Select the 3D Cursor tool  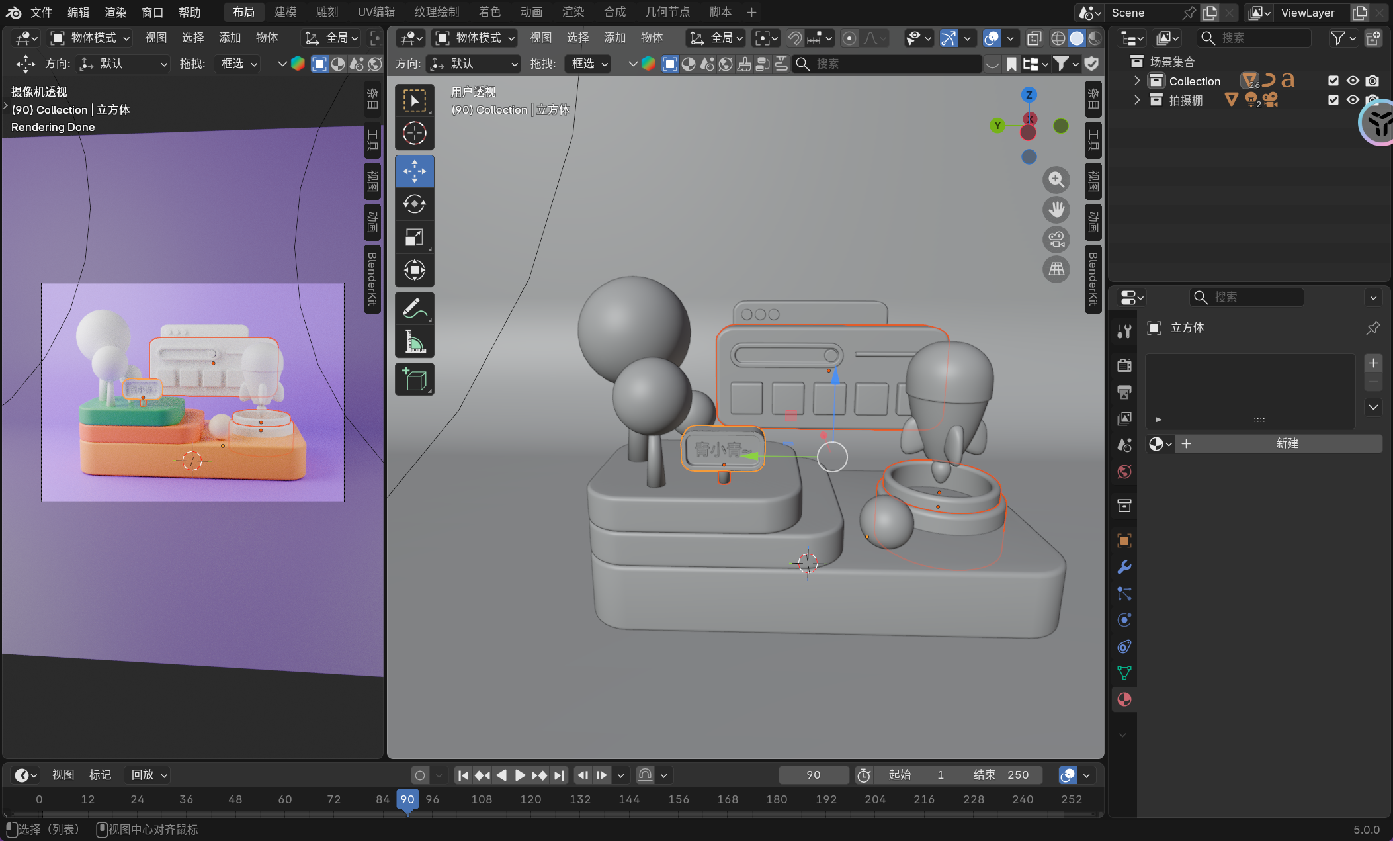415,133
